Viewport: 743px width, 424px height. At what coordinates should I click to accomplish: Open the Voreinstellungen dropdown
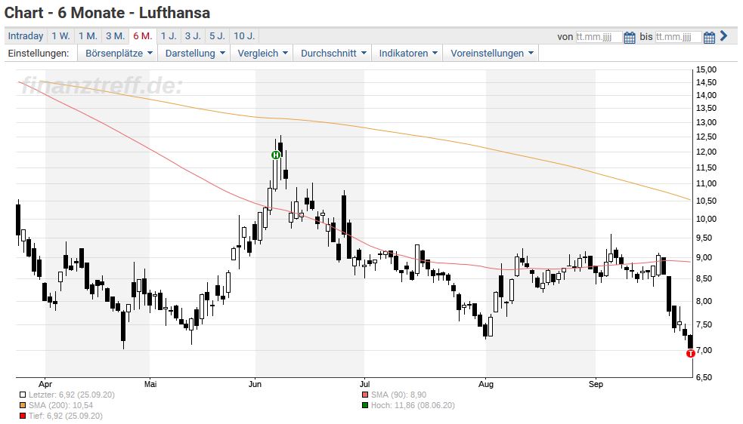(491, 54)
